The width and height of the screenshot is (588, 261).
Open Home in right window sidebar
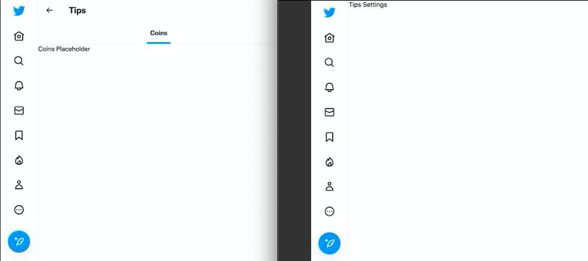(329, 38)
